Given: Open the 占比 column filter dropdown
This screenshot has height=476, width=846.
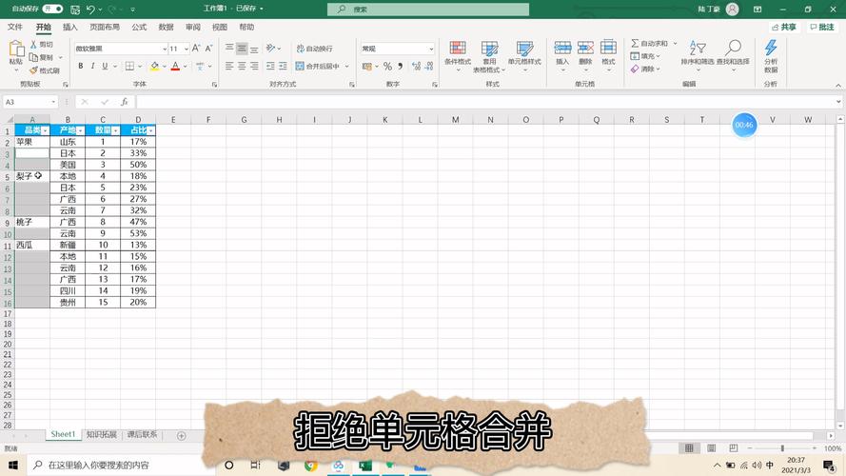Looking at the screenshot, I should [150, 130].
